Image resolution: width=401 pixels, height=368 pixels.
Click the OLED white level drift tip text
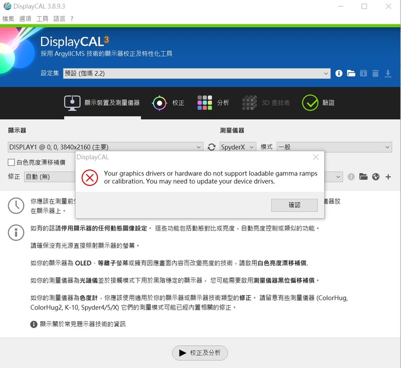pos(169,263)
